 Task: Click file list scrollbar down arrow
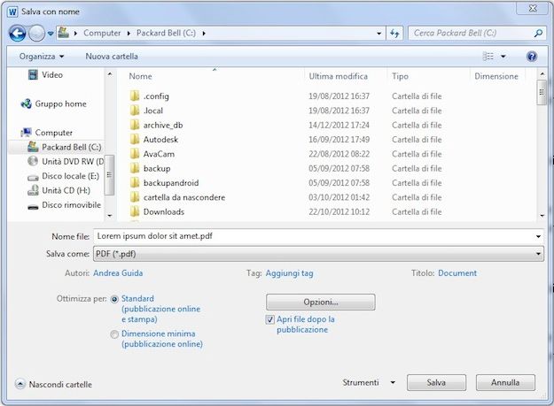542,215
